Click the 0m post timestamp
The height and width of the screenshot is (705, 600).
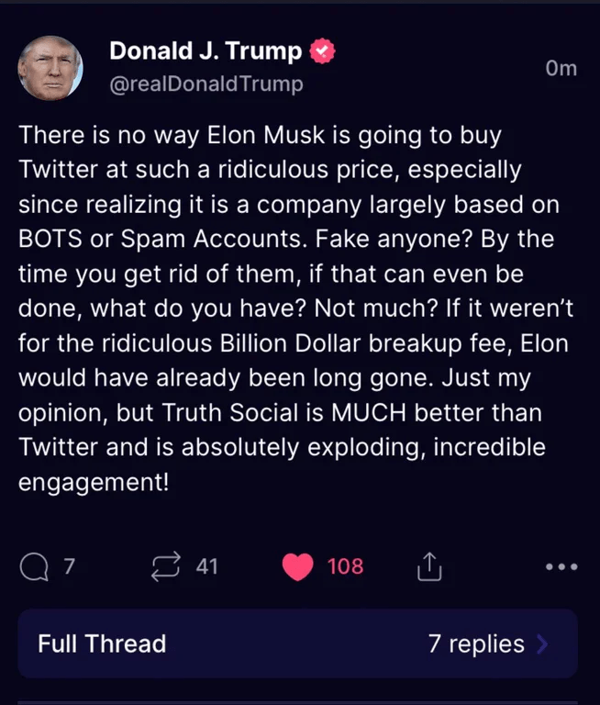(560, 68)
